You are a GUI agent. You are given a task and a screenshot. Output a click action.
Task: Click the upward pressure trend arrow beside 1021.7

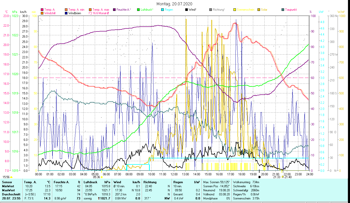coord(99,198)
